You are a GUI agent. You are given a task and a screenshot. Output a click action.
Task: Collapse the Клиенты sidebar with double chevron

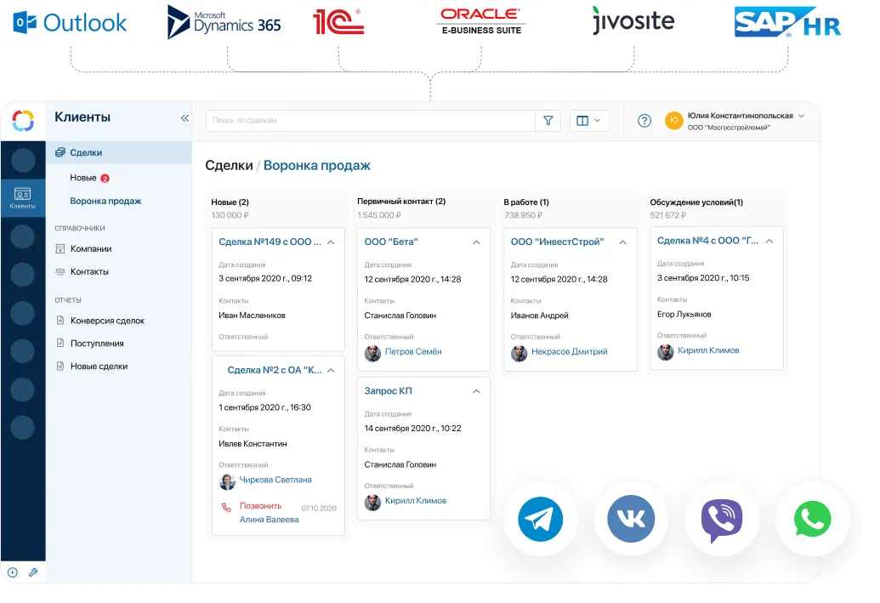coord(185,118)
